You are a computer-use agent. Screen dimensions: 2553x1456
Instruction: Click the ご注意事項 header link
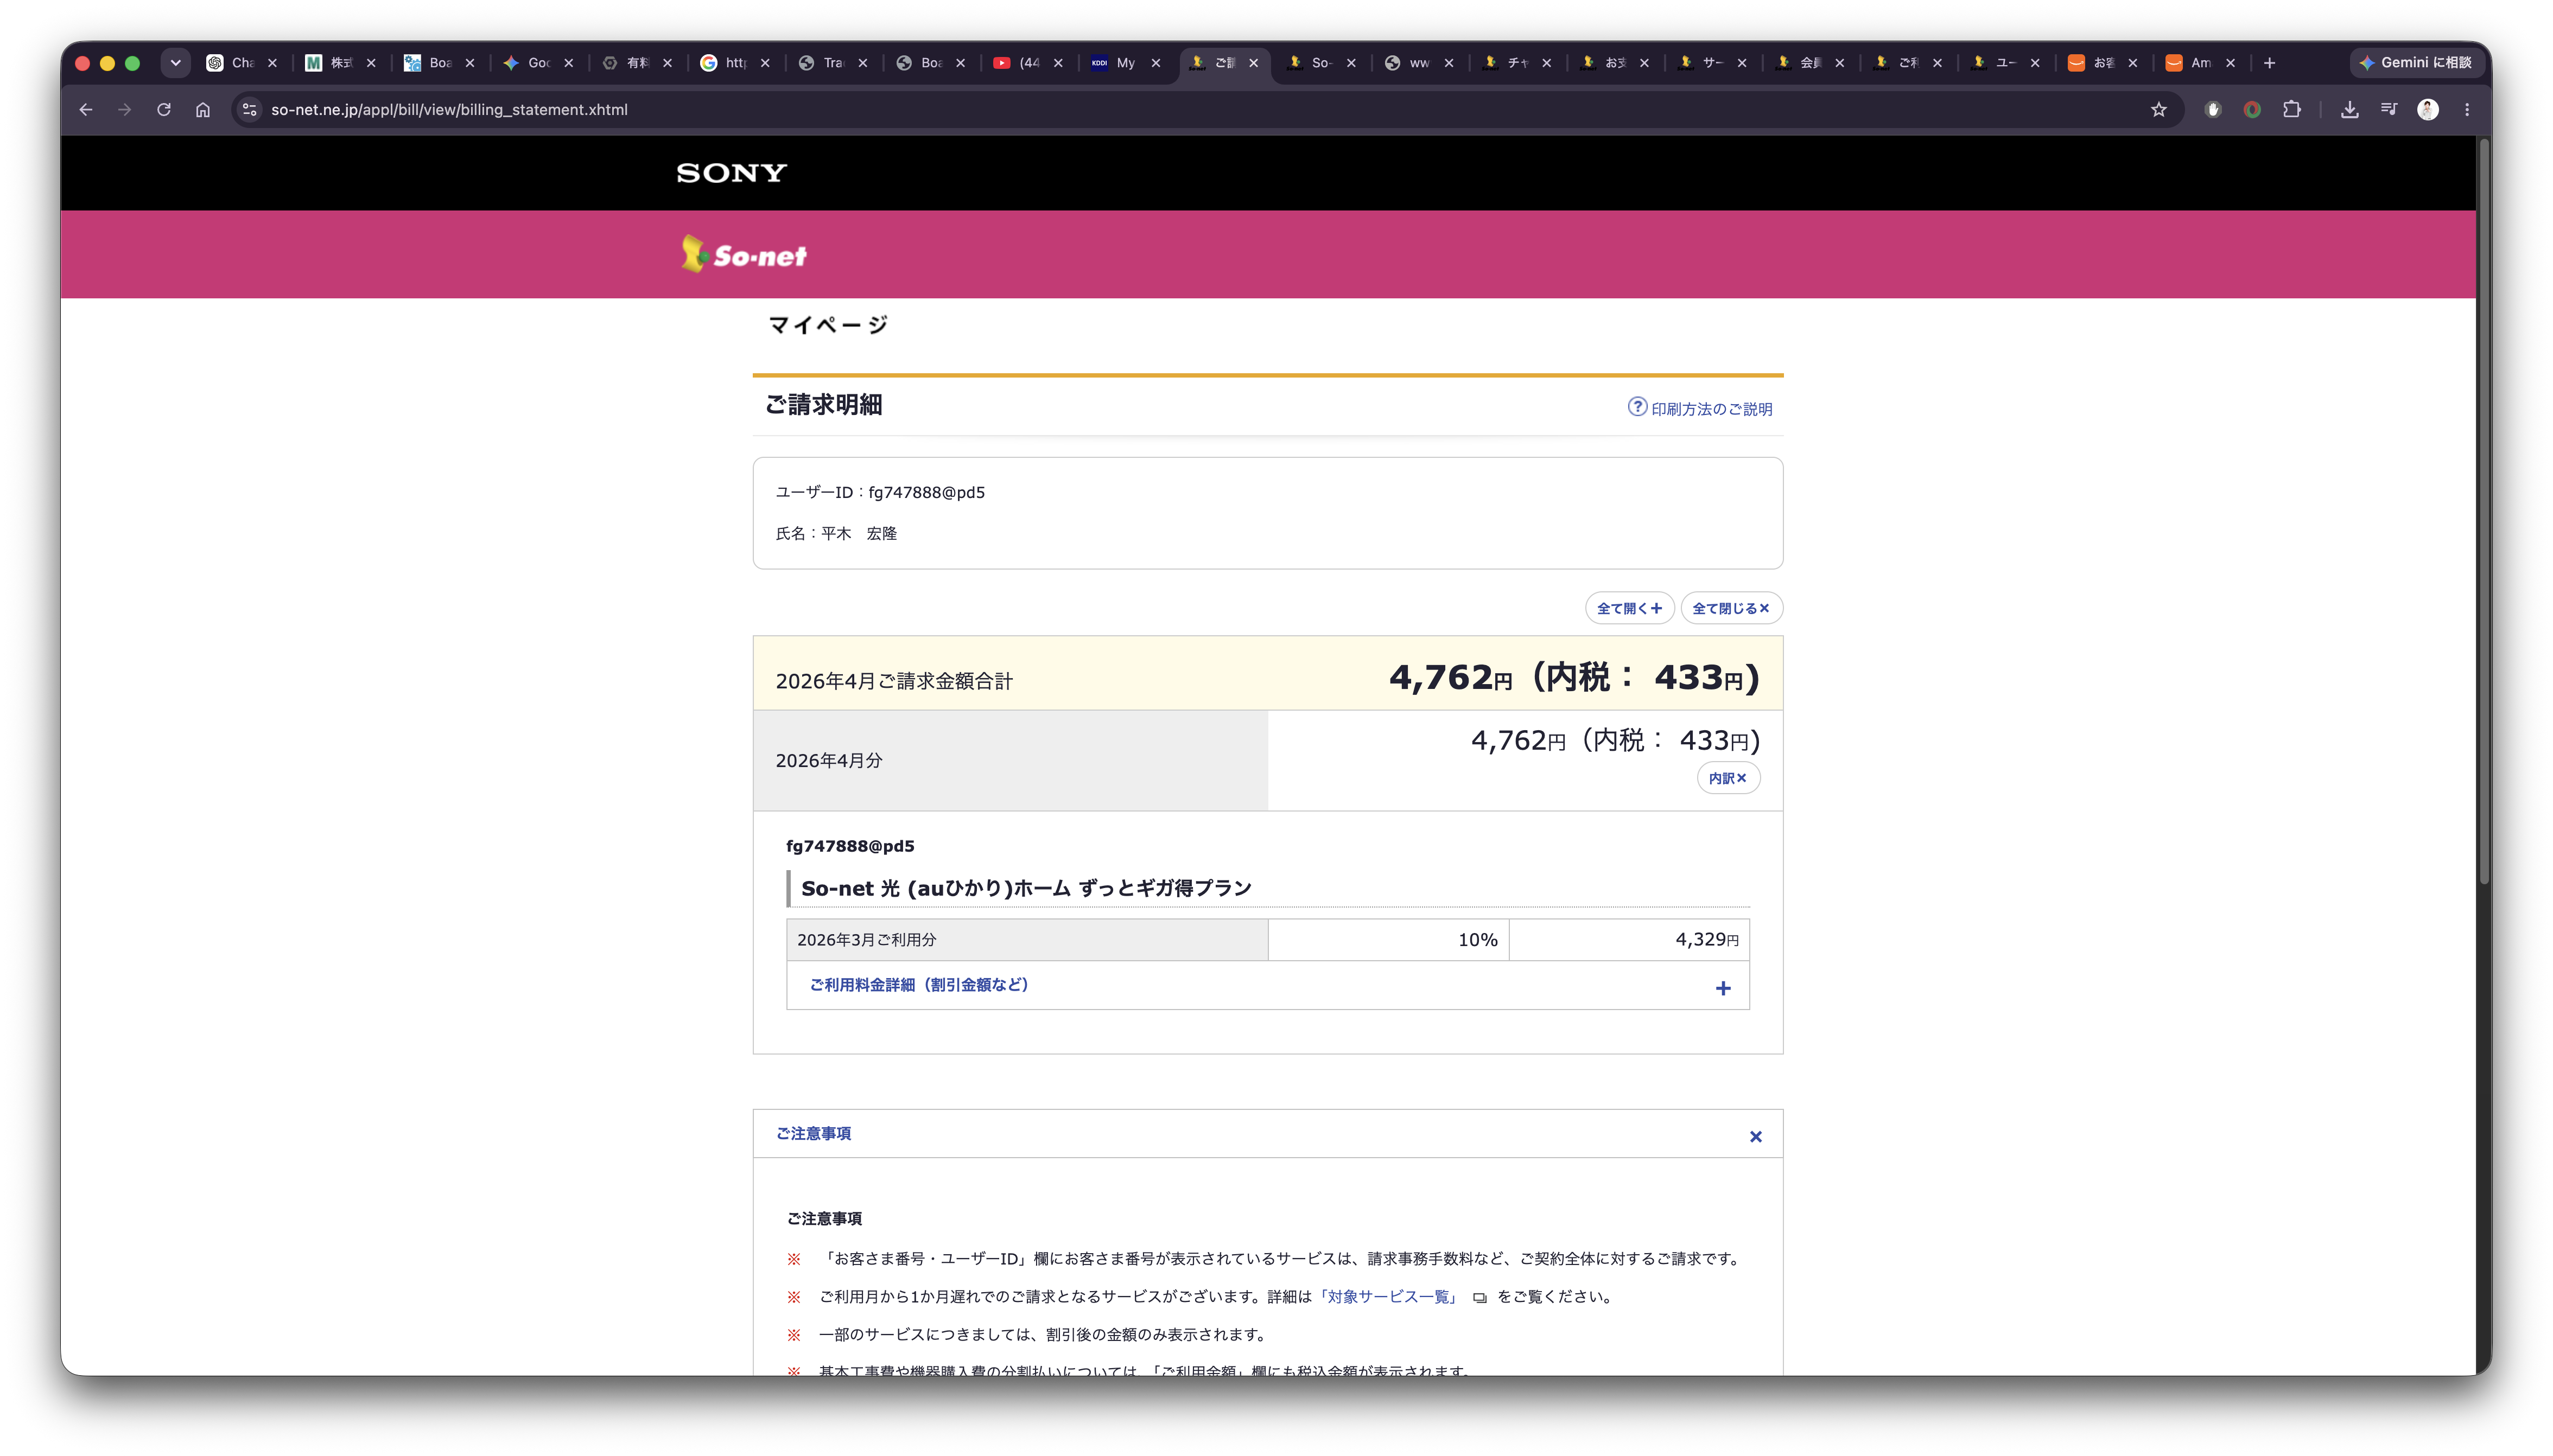814,1133
